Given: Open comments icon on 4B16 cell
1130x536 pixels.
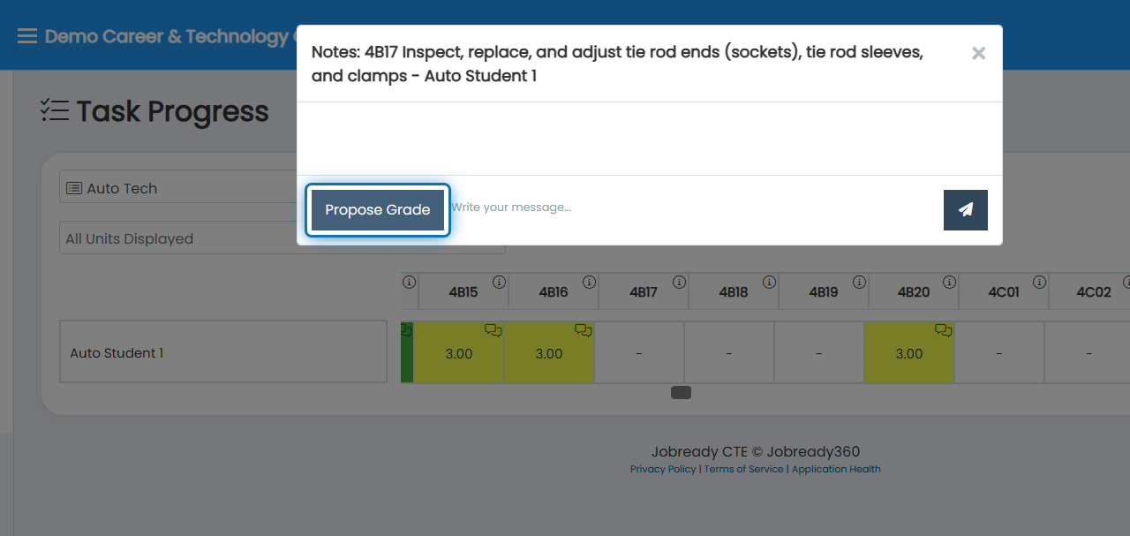Looking at the screenshot, I should pos(584,330).
